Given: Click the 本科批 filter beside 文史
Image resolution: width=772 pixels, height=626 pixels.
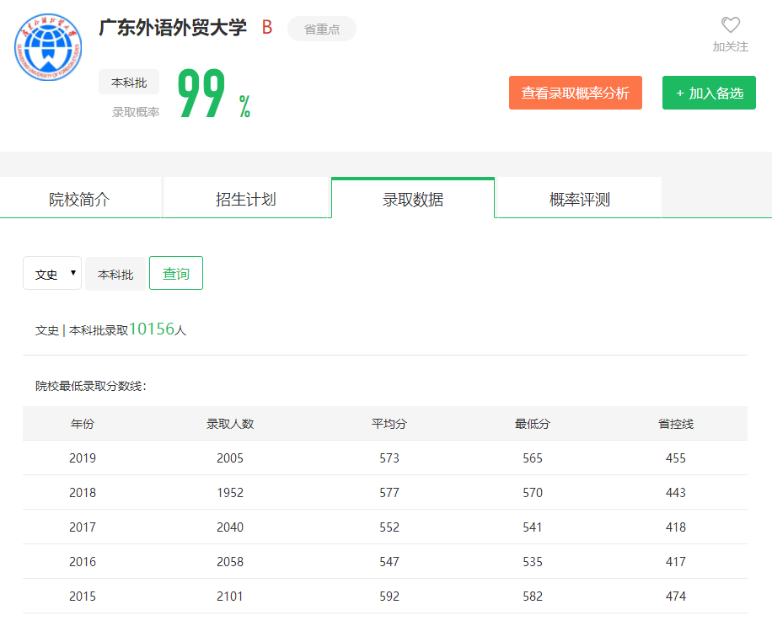Looking at the screenshot, I should tap(115, 274).
